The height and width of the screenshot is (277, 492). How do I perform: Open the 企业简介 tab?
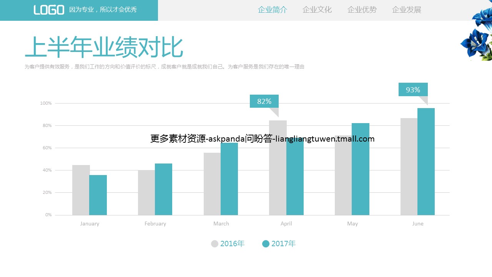(x=272, y=10)
